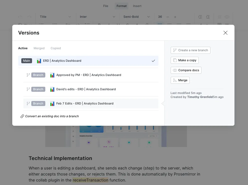Increase font size with the plus button

(175, 17)
